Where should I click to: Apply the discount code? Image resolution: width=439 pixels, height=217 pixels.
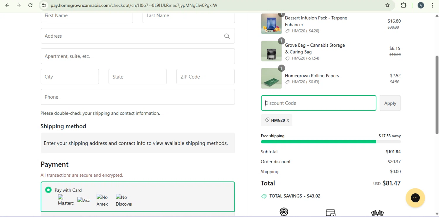point(390,103)
